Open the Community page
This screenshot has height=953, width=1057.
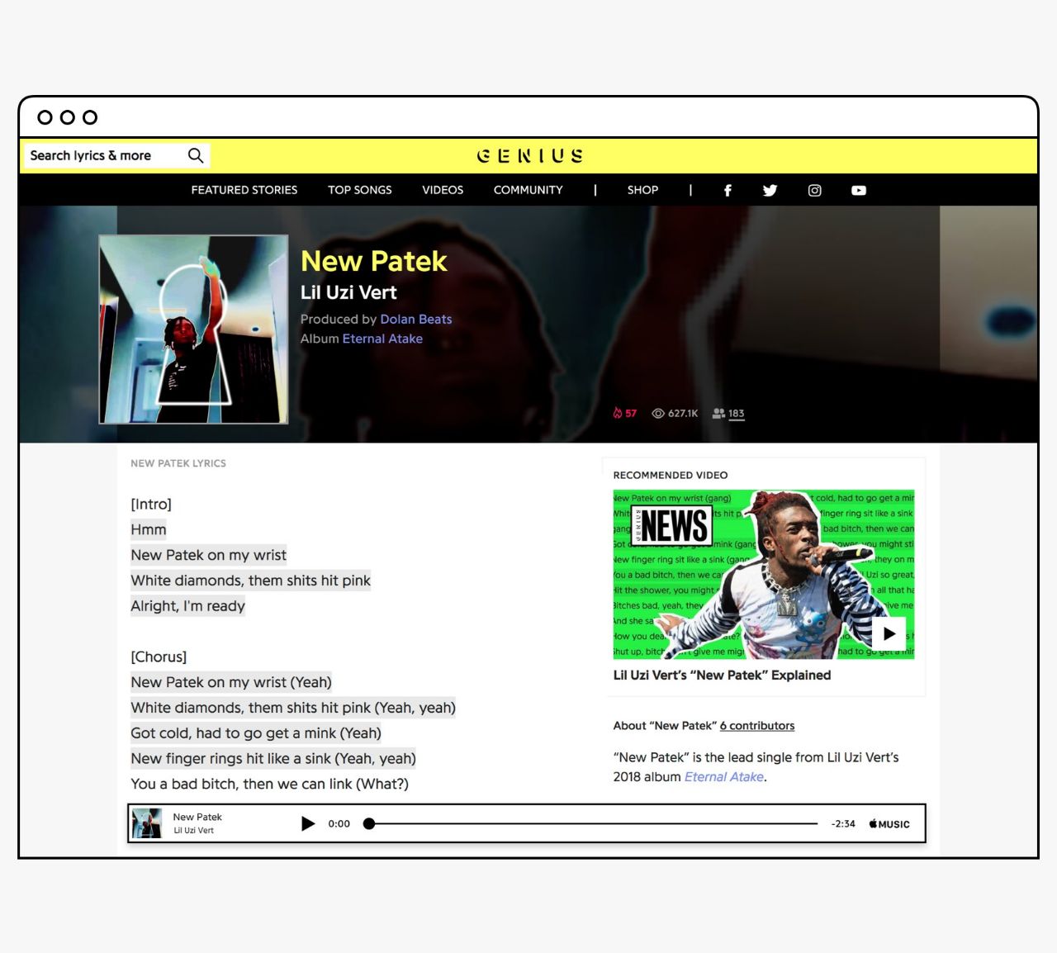[x=528, y=190]
